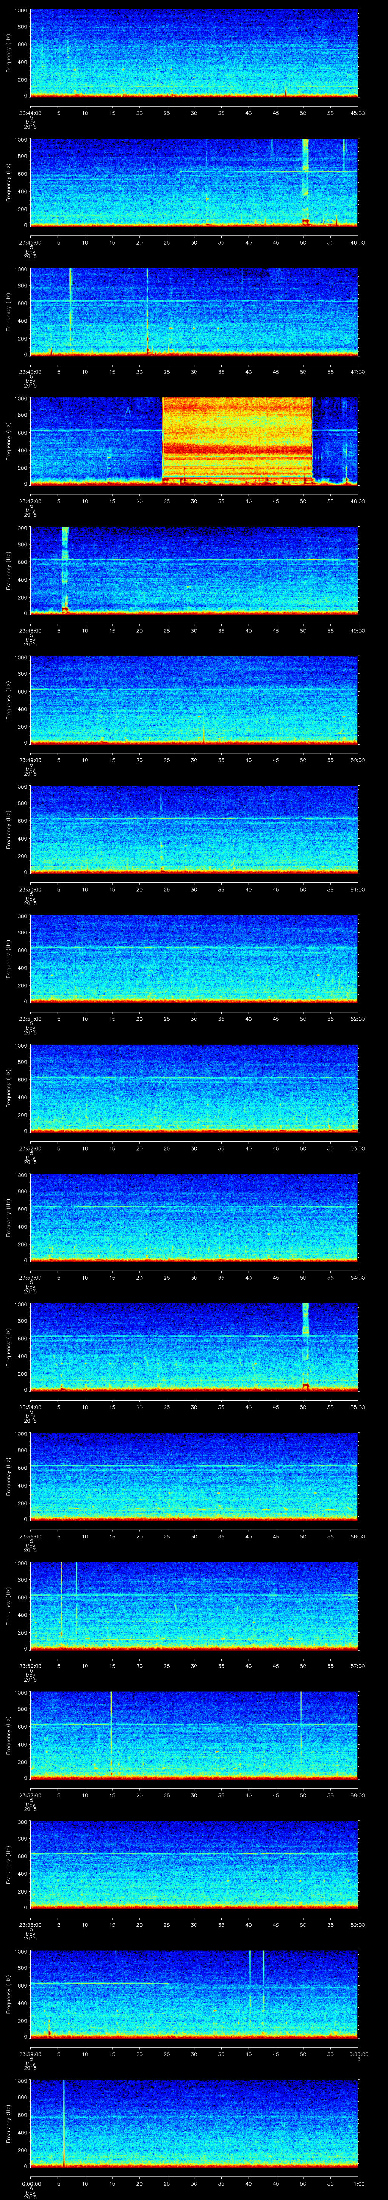The image size is (388, 2200).
Task: Select the "23:48:00" start time label
Action: 30,630
